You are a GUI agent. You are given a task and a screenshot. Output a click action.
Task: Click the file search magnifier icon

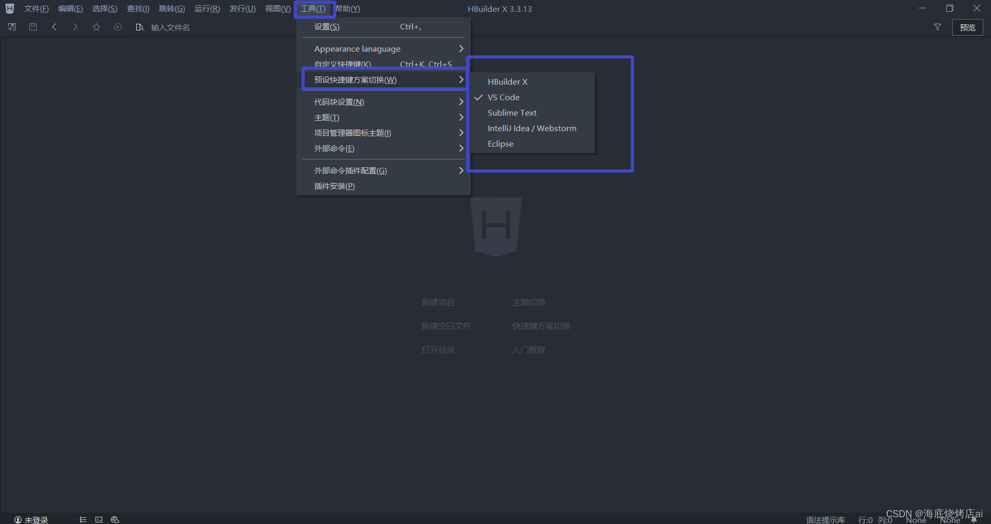point(139,27)
